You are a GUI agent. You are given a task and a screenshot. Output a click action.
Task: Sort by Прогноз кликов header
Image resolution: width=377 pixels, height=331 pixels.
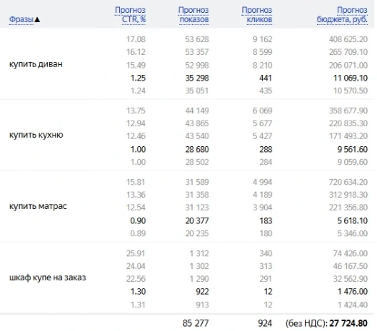point(256,14)
